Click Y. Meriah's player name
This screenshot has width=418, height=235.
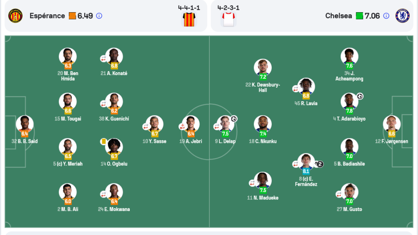click(x=68, y=164)
